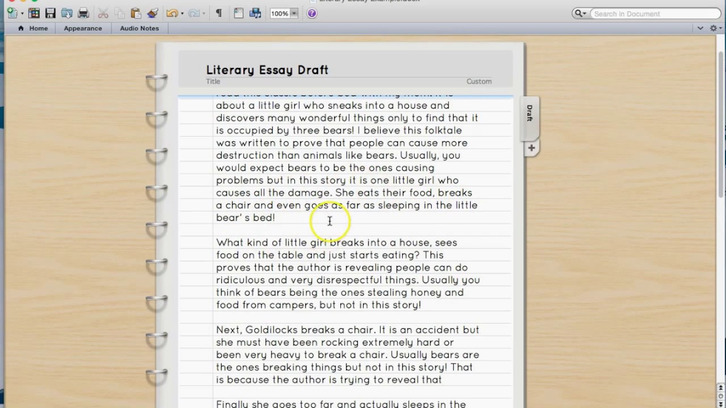The image size is (726, 408).
Task: Toggle the Sidebar pane icon
Action: [x=239, y=13]
